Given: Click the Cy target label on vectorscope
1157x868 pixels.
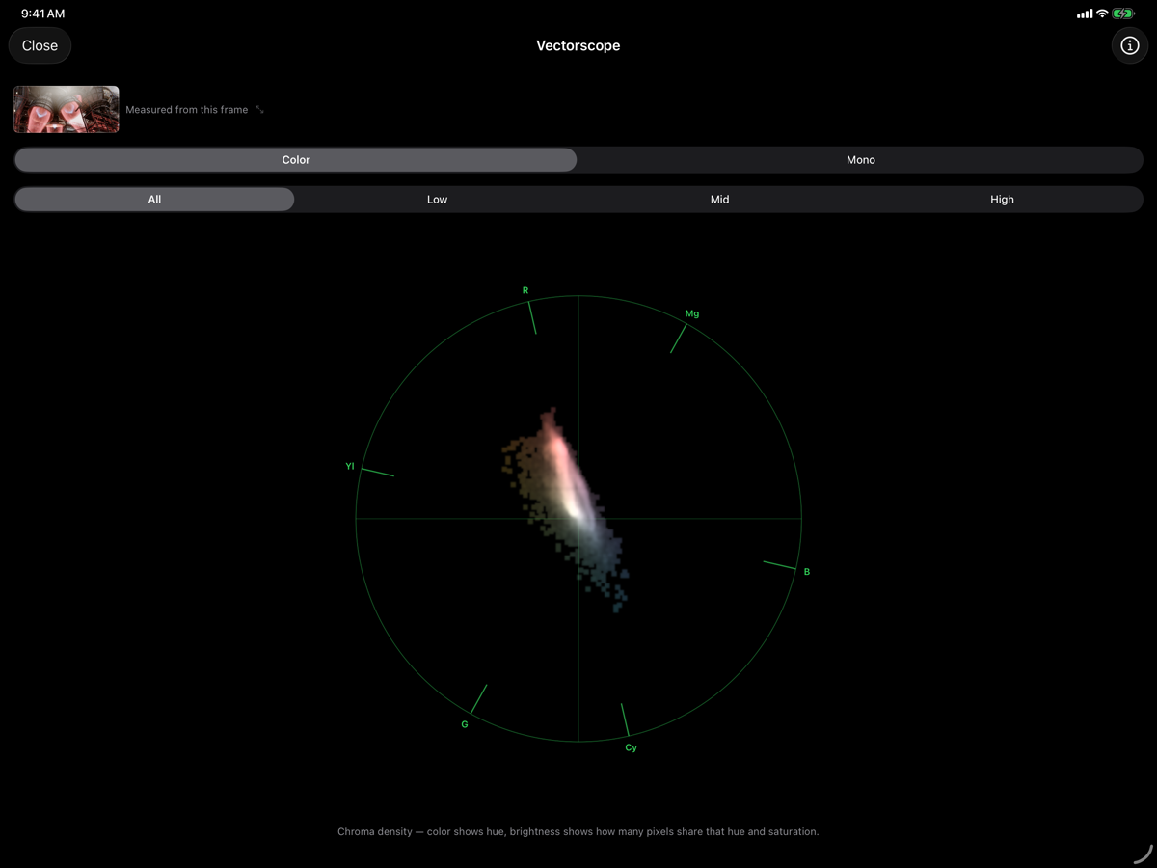Looking at the screenshot, I should 631,747.
